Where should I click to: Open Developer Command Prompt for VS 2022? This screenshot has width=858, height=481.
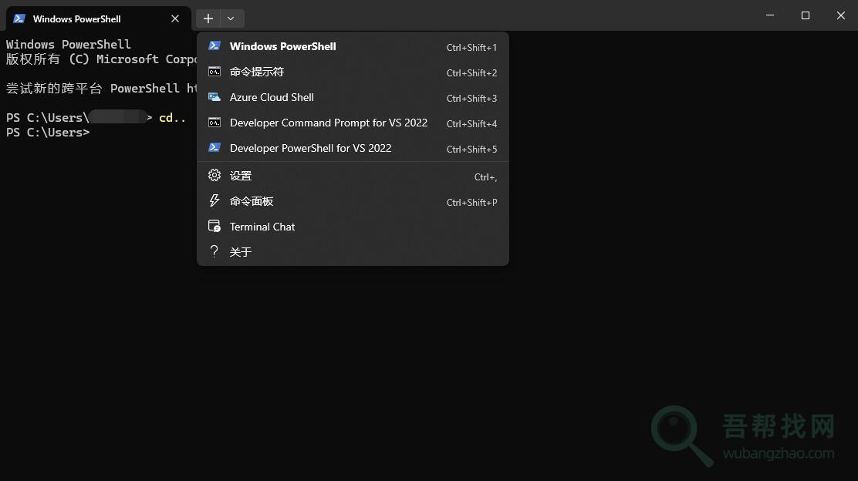(x=328, y=123)
